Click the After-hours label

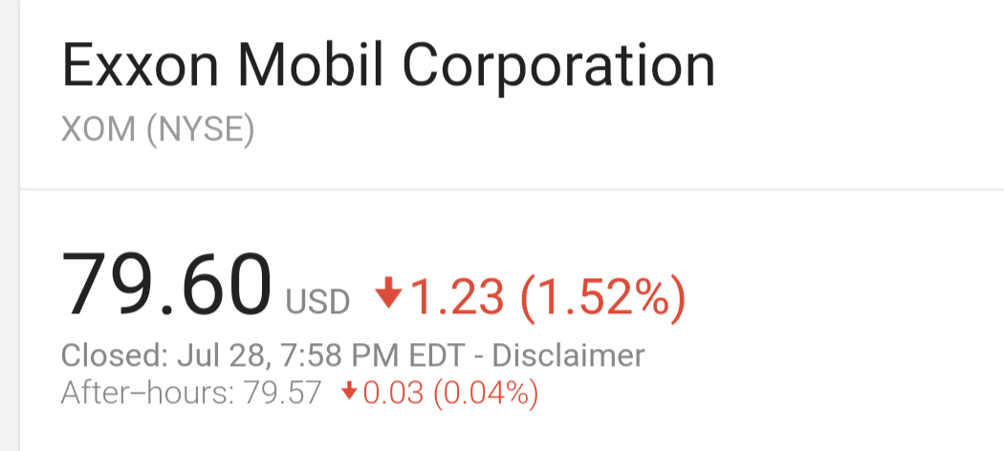click(148, 393)
